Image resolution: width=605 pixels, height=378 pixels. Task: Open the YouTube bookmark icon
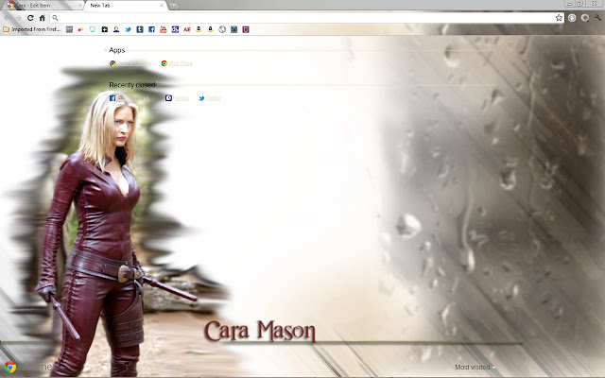pyautogui.click(x=164, y=29)
